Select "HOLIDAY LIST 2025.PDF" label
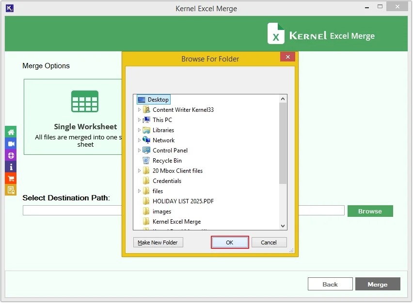413x303 pixels. point(183,201)
